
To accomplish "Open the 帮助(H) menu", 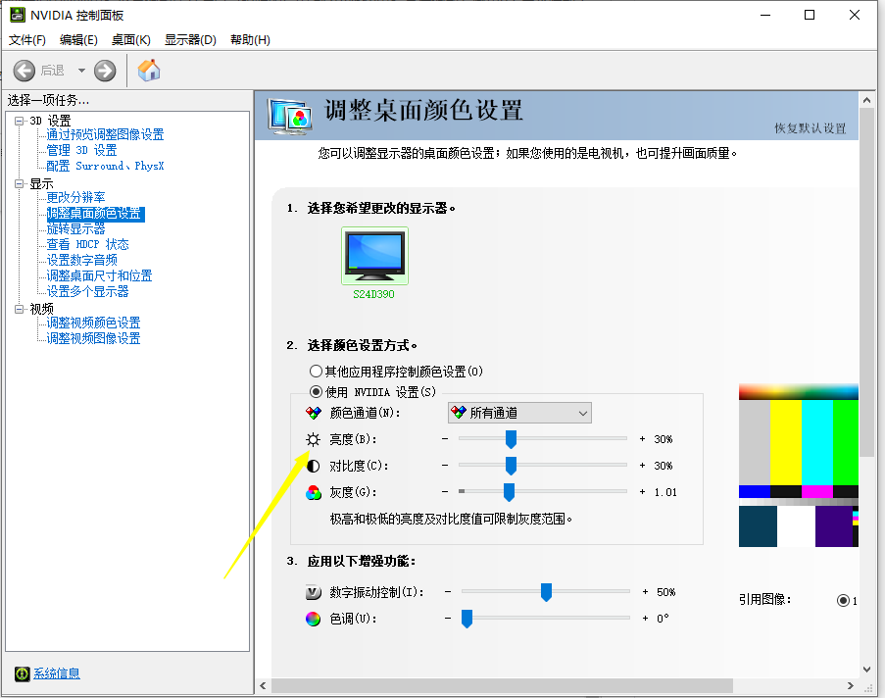I will [x=250, y=40].
